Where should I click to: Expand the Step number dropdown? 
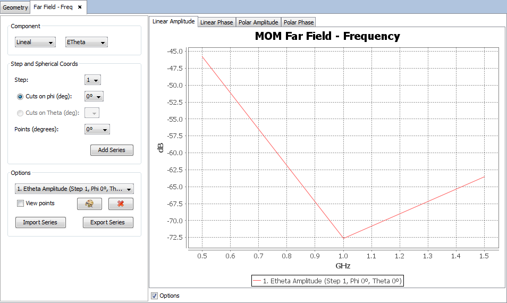point(93,80)
